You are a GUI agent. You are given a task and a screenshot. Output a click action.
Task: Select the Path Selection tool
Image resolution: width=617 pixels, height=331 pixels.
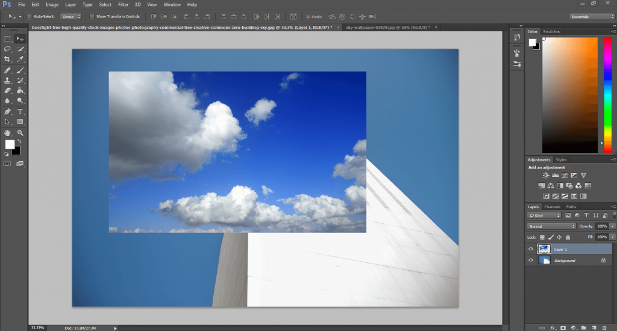pos(7,122)
